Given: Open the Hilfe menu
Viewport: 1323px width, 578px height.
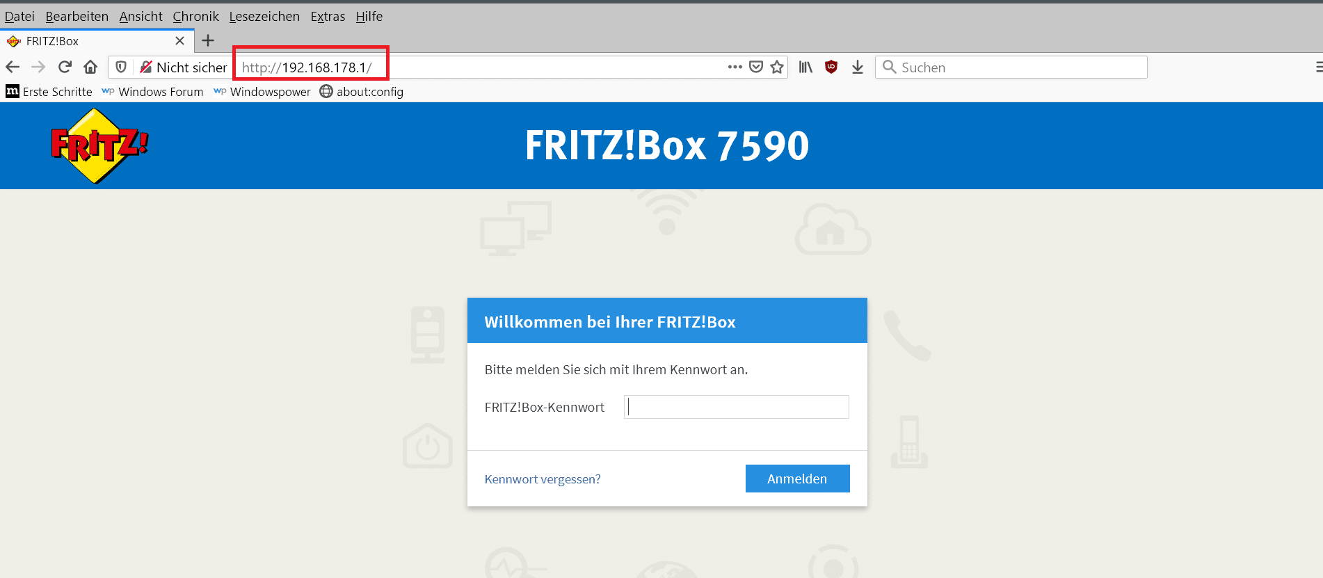Looking at the screenshot, I should click(369, 16).
